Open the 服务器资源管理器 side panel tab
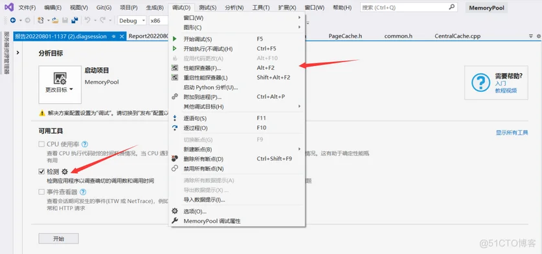Screen dimensions: 542x254 (x=6, y=53)
